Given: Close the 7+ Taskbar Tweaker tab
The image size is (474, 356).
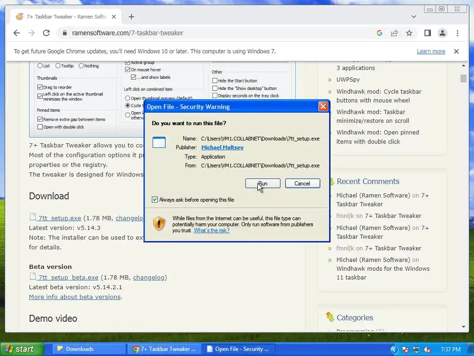Looking at the screenshot, I should [x=114, y=17].
